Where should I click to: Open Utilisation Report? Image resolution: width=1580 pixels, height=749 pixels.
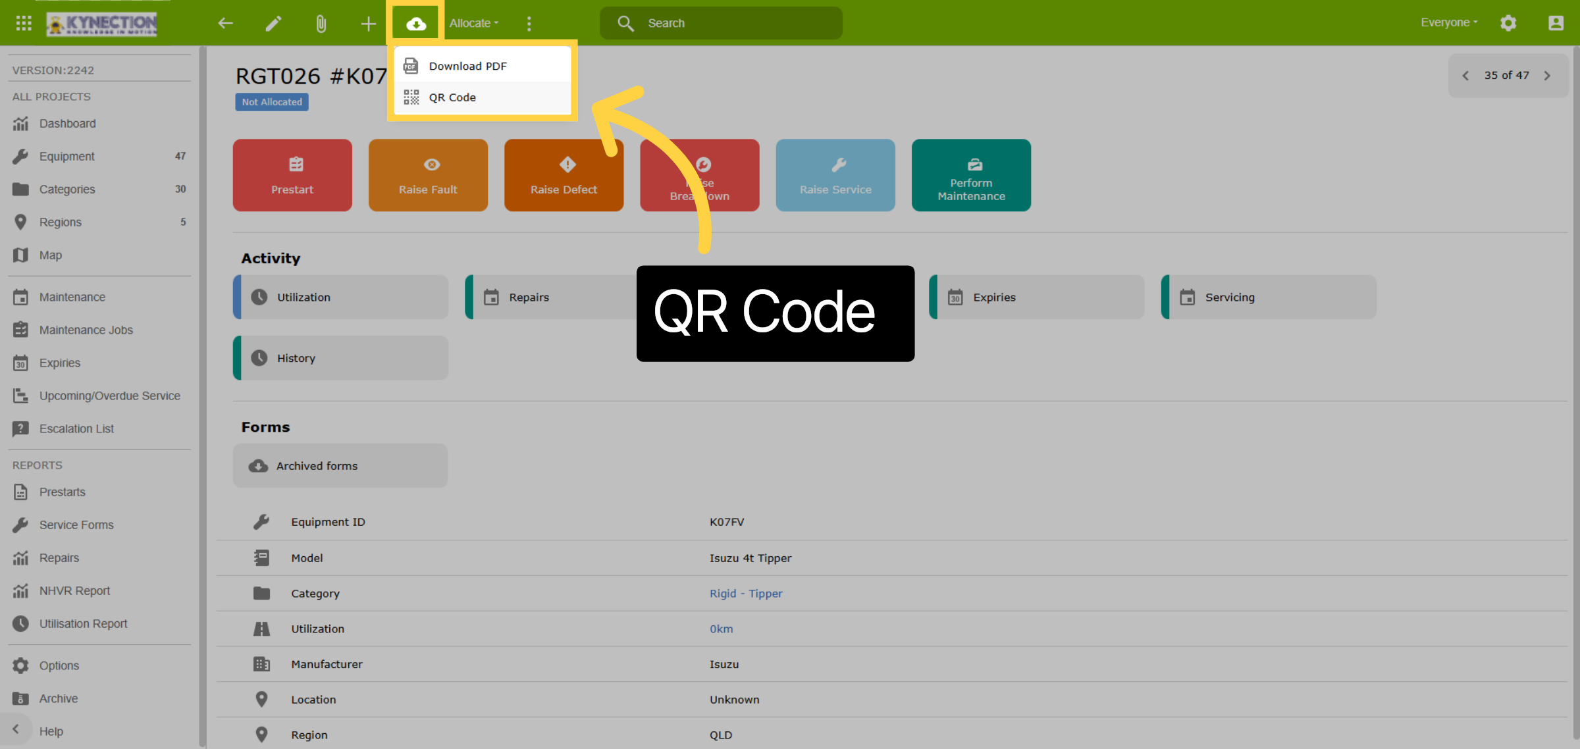(x=99, y=624)
